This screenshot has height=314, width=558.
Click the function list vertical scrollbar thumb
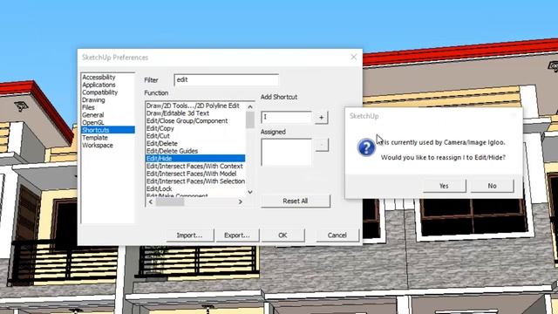(250, 119)
